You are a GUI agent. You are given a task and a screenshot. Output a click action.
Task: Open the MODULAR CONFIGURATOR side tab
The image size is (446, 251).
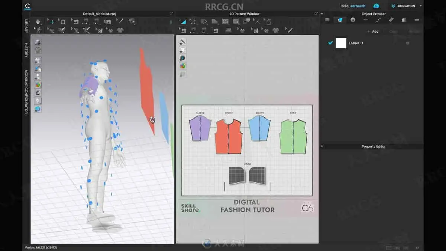[x=26, y=92]
